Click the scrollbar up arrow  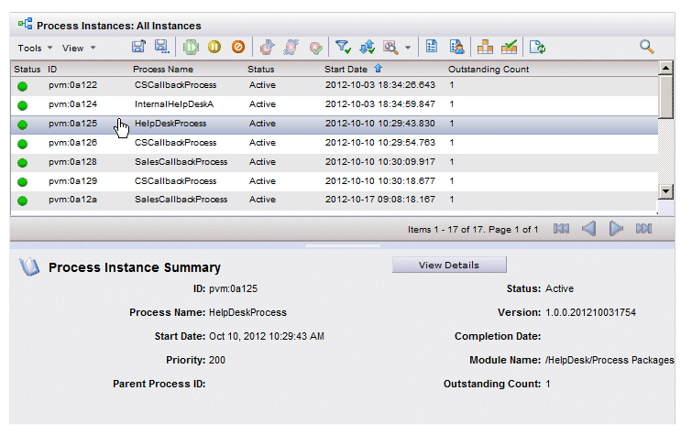click(665, 68)
